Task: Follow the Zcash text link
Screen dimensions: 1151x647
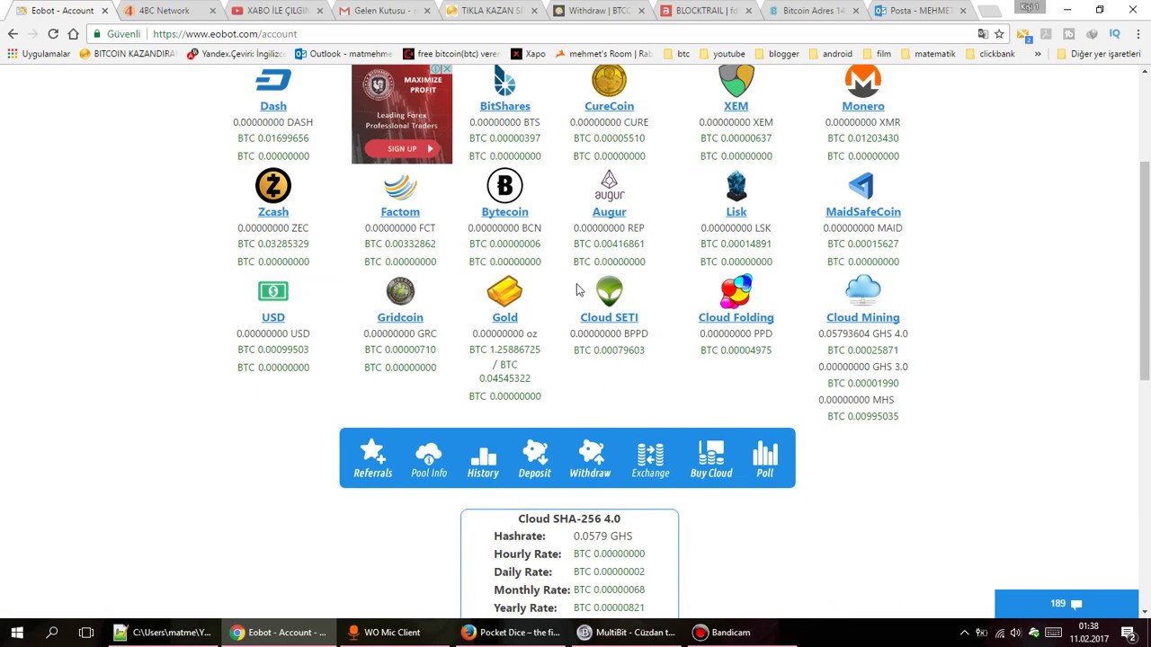Action: pos(273,212)
